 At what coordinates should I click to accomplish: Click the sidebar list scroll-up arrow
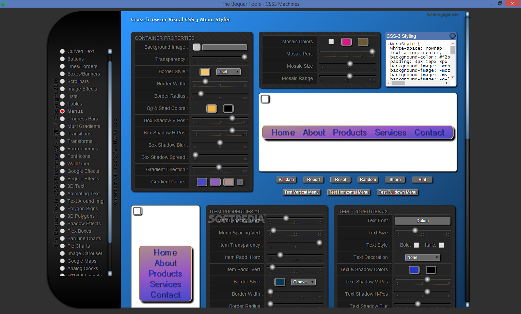pyautogui.click(x=110, y=51)
